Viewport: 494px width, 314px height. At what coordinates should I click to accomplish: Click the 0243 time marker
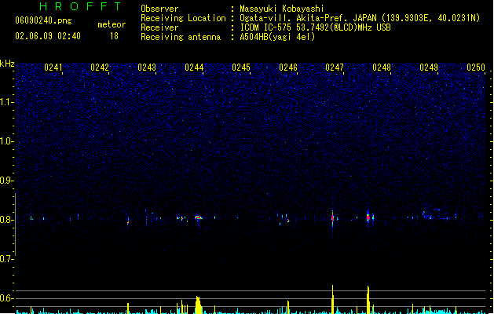coord(147,68)
